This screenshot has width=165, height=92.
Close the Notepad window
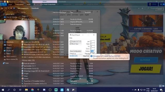coord(97,11)
